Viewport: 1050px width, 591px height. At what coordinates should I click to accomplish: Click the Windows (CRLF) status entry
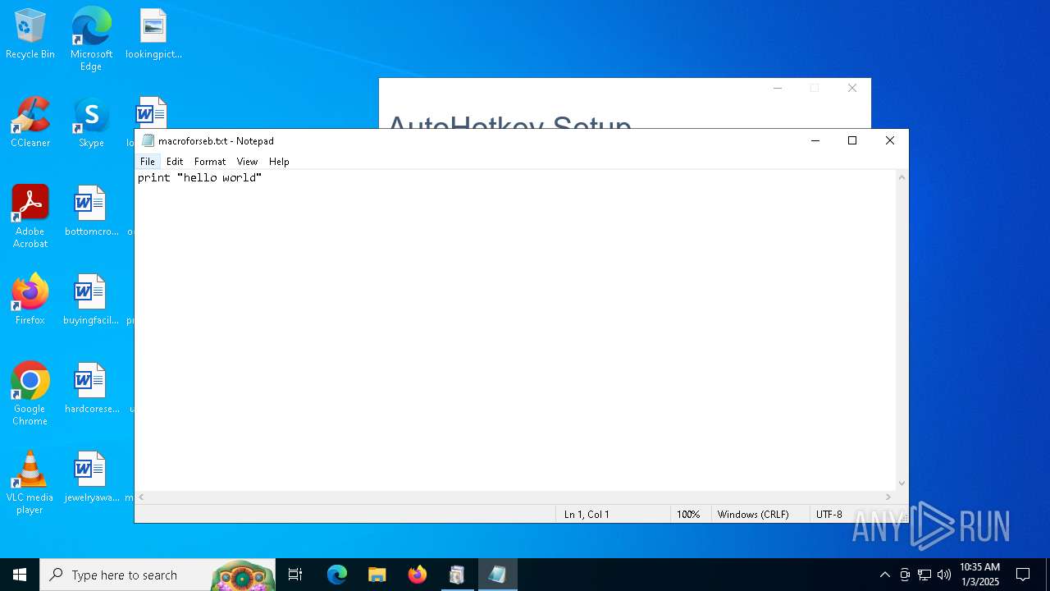click(753, 515)
